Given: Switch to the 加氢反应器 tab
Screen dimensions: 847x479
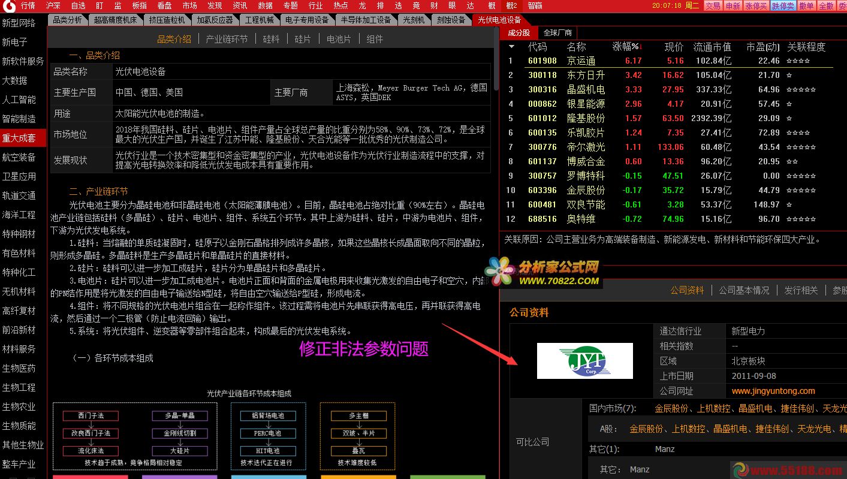Looking at the screenshot, I should pos(215,20).
